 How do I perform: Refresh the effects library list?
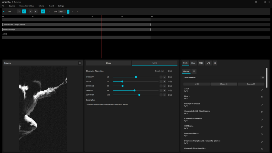263,77
